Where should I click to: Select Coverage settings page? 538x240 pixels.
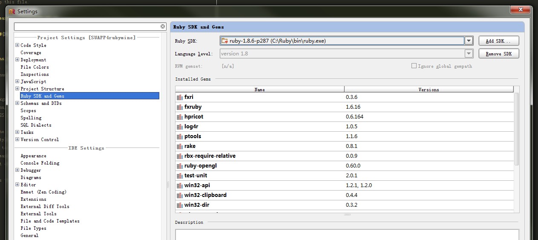31,53
